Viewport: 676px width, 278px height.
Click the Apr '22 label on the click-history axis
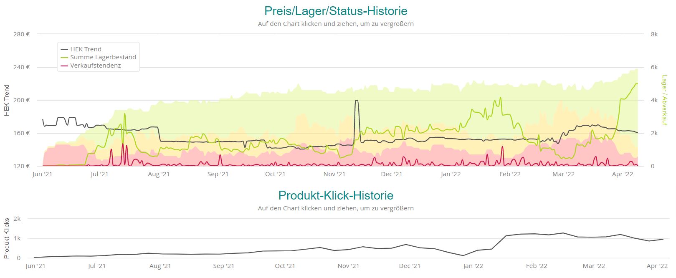(x=657, y=266)
